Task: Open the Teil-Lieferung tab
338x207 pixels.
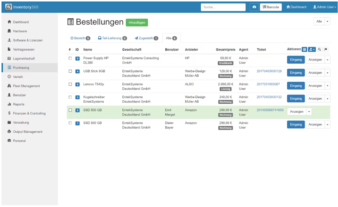Action: pos(112,38)
